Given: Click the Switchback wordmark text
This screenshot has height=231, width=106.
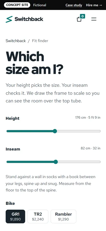Looking at the screenshot, I should 29,19.
